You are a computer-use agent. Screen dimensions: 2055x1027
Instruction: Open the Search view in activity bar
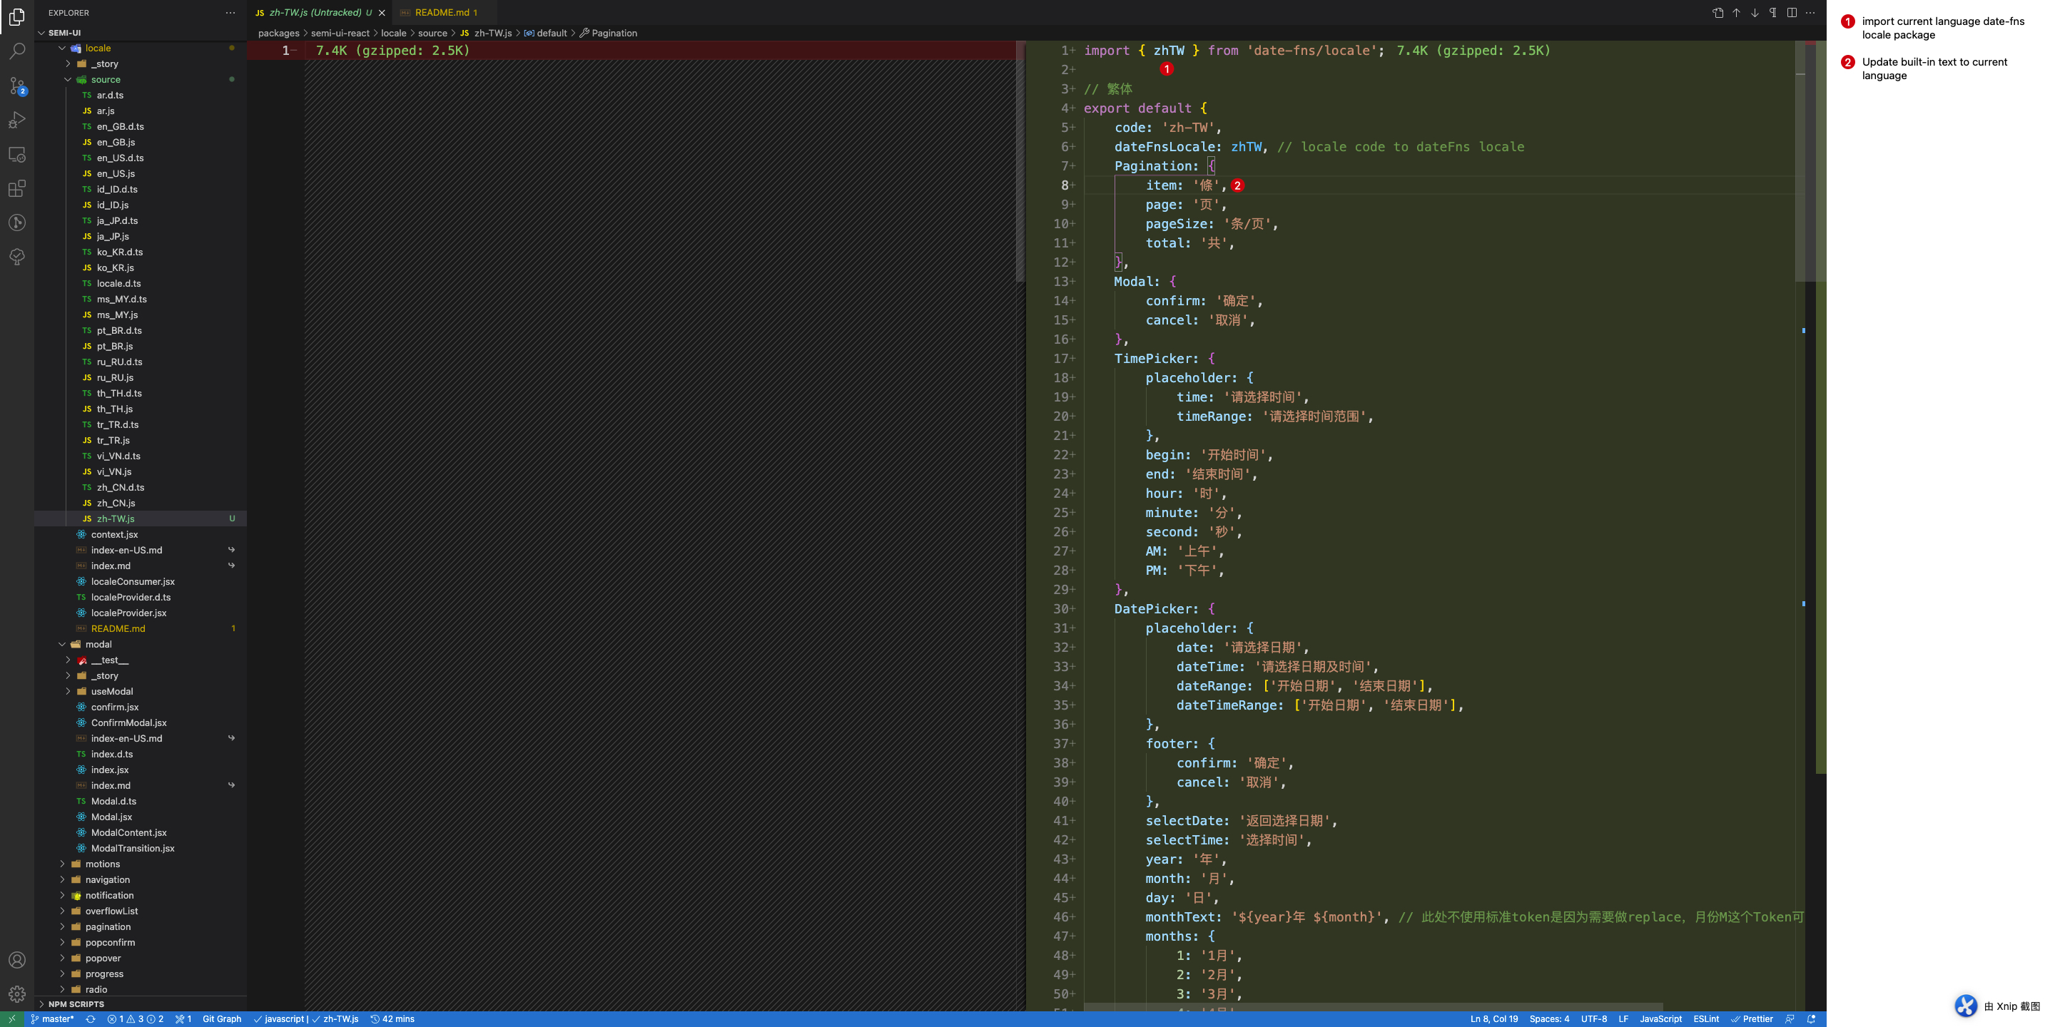(x=16, y=51)
